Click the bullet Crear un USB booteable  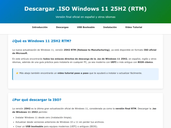pyautogui.click(x=56, y=126)
